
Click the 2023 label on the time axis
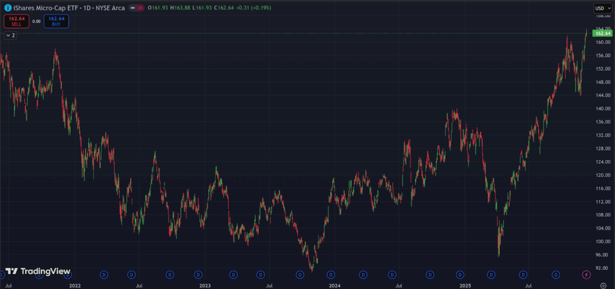(x=205, y=286)
